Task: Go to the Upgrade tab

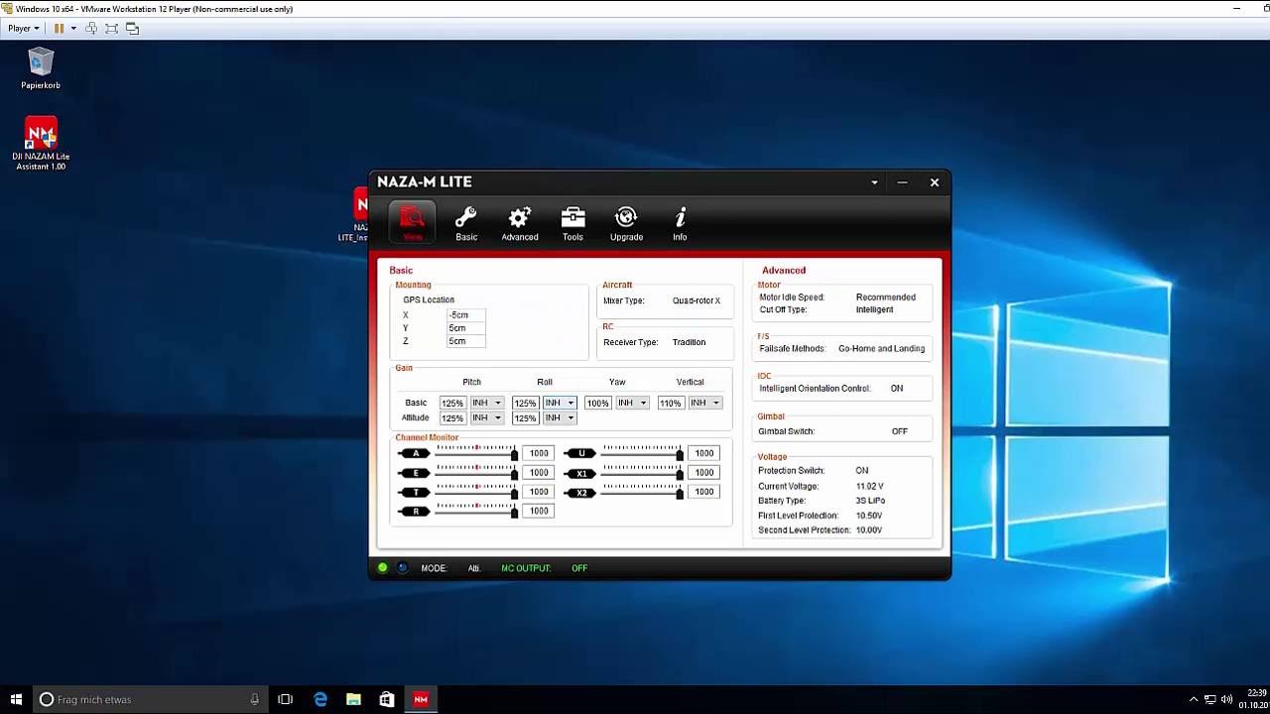Action: (x=626, y=223)
